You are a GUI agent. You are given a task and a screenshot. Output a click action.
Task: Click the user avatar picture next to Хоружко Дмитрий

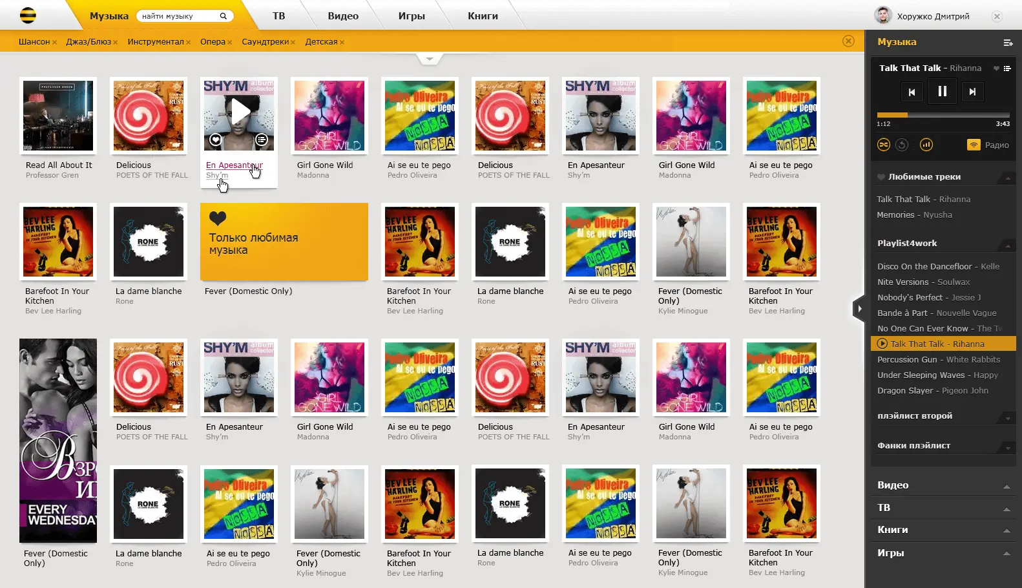[882, 16]
